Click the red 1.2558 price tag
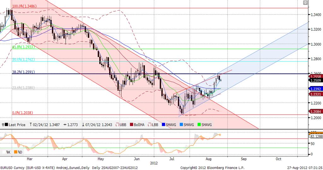 pyautogui.click(x=315, y=77)
